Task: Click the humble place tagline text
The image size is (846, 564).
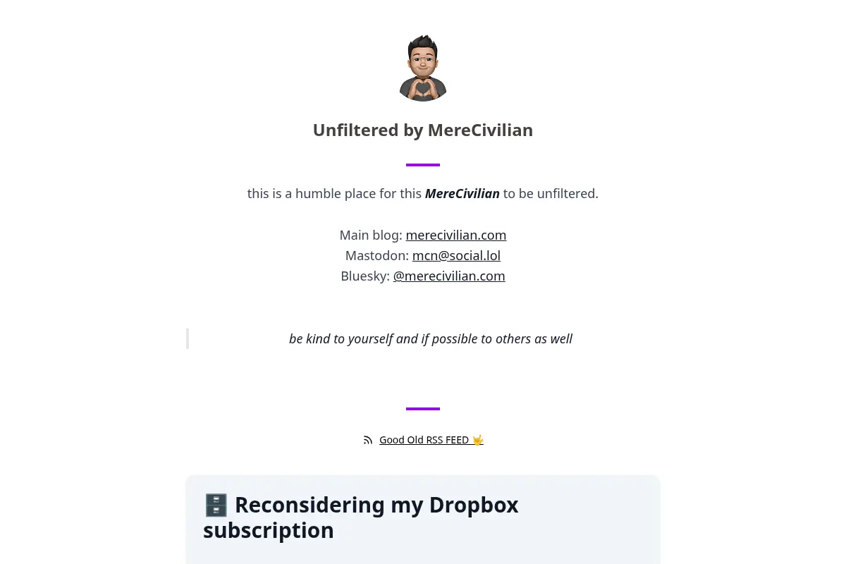Action: point(423,193)
